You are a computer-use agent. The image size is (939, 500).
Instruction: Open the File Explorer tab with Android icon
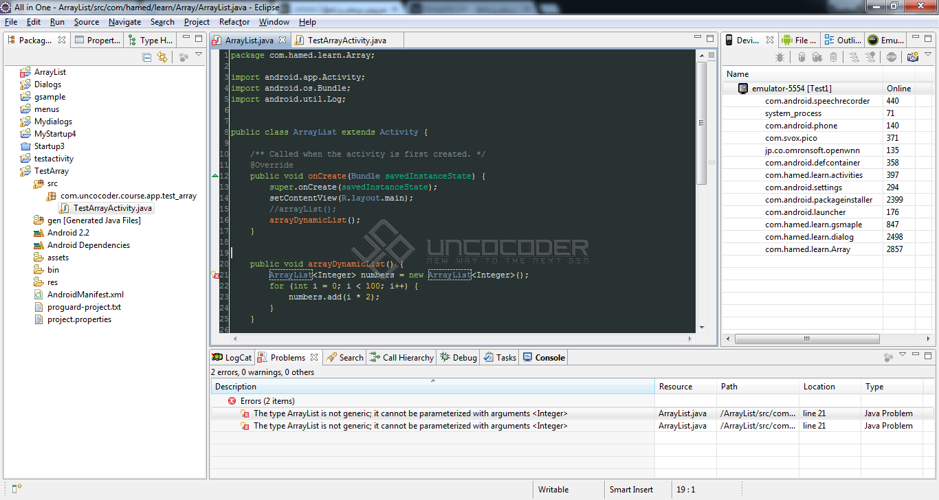pyautogui.click(x=799, y=40)
